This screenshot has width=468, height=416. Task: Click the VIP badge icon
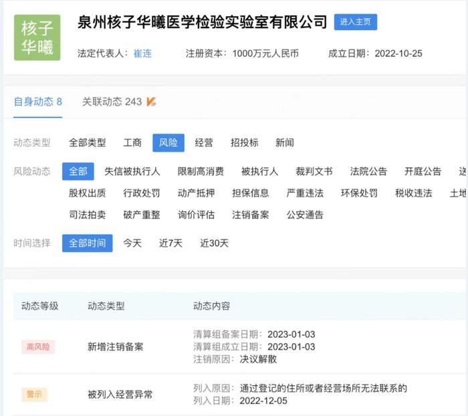(x=151, y=102)
